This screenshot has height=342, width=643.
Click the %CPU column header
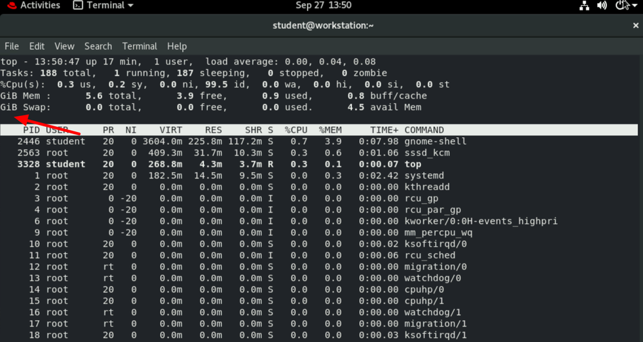pyautogui.click(x=297, y=130)
